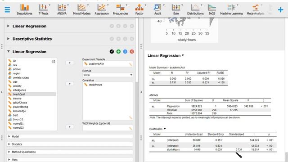Image resolution: width=288 pixels, height=162 pixels.
Task: Select the sex variable
Action: point(32,65)
